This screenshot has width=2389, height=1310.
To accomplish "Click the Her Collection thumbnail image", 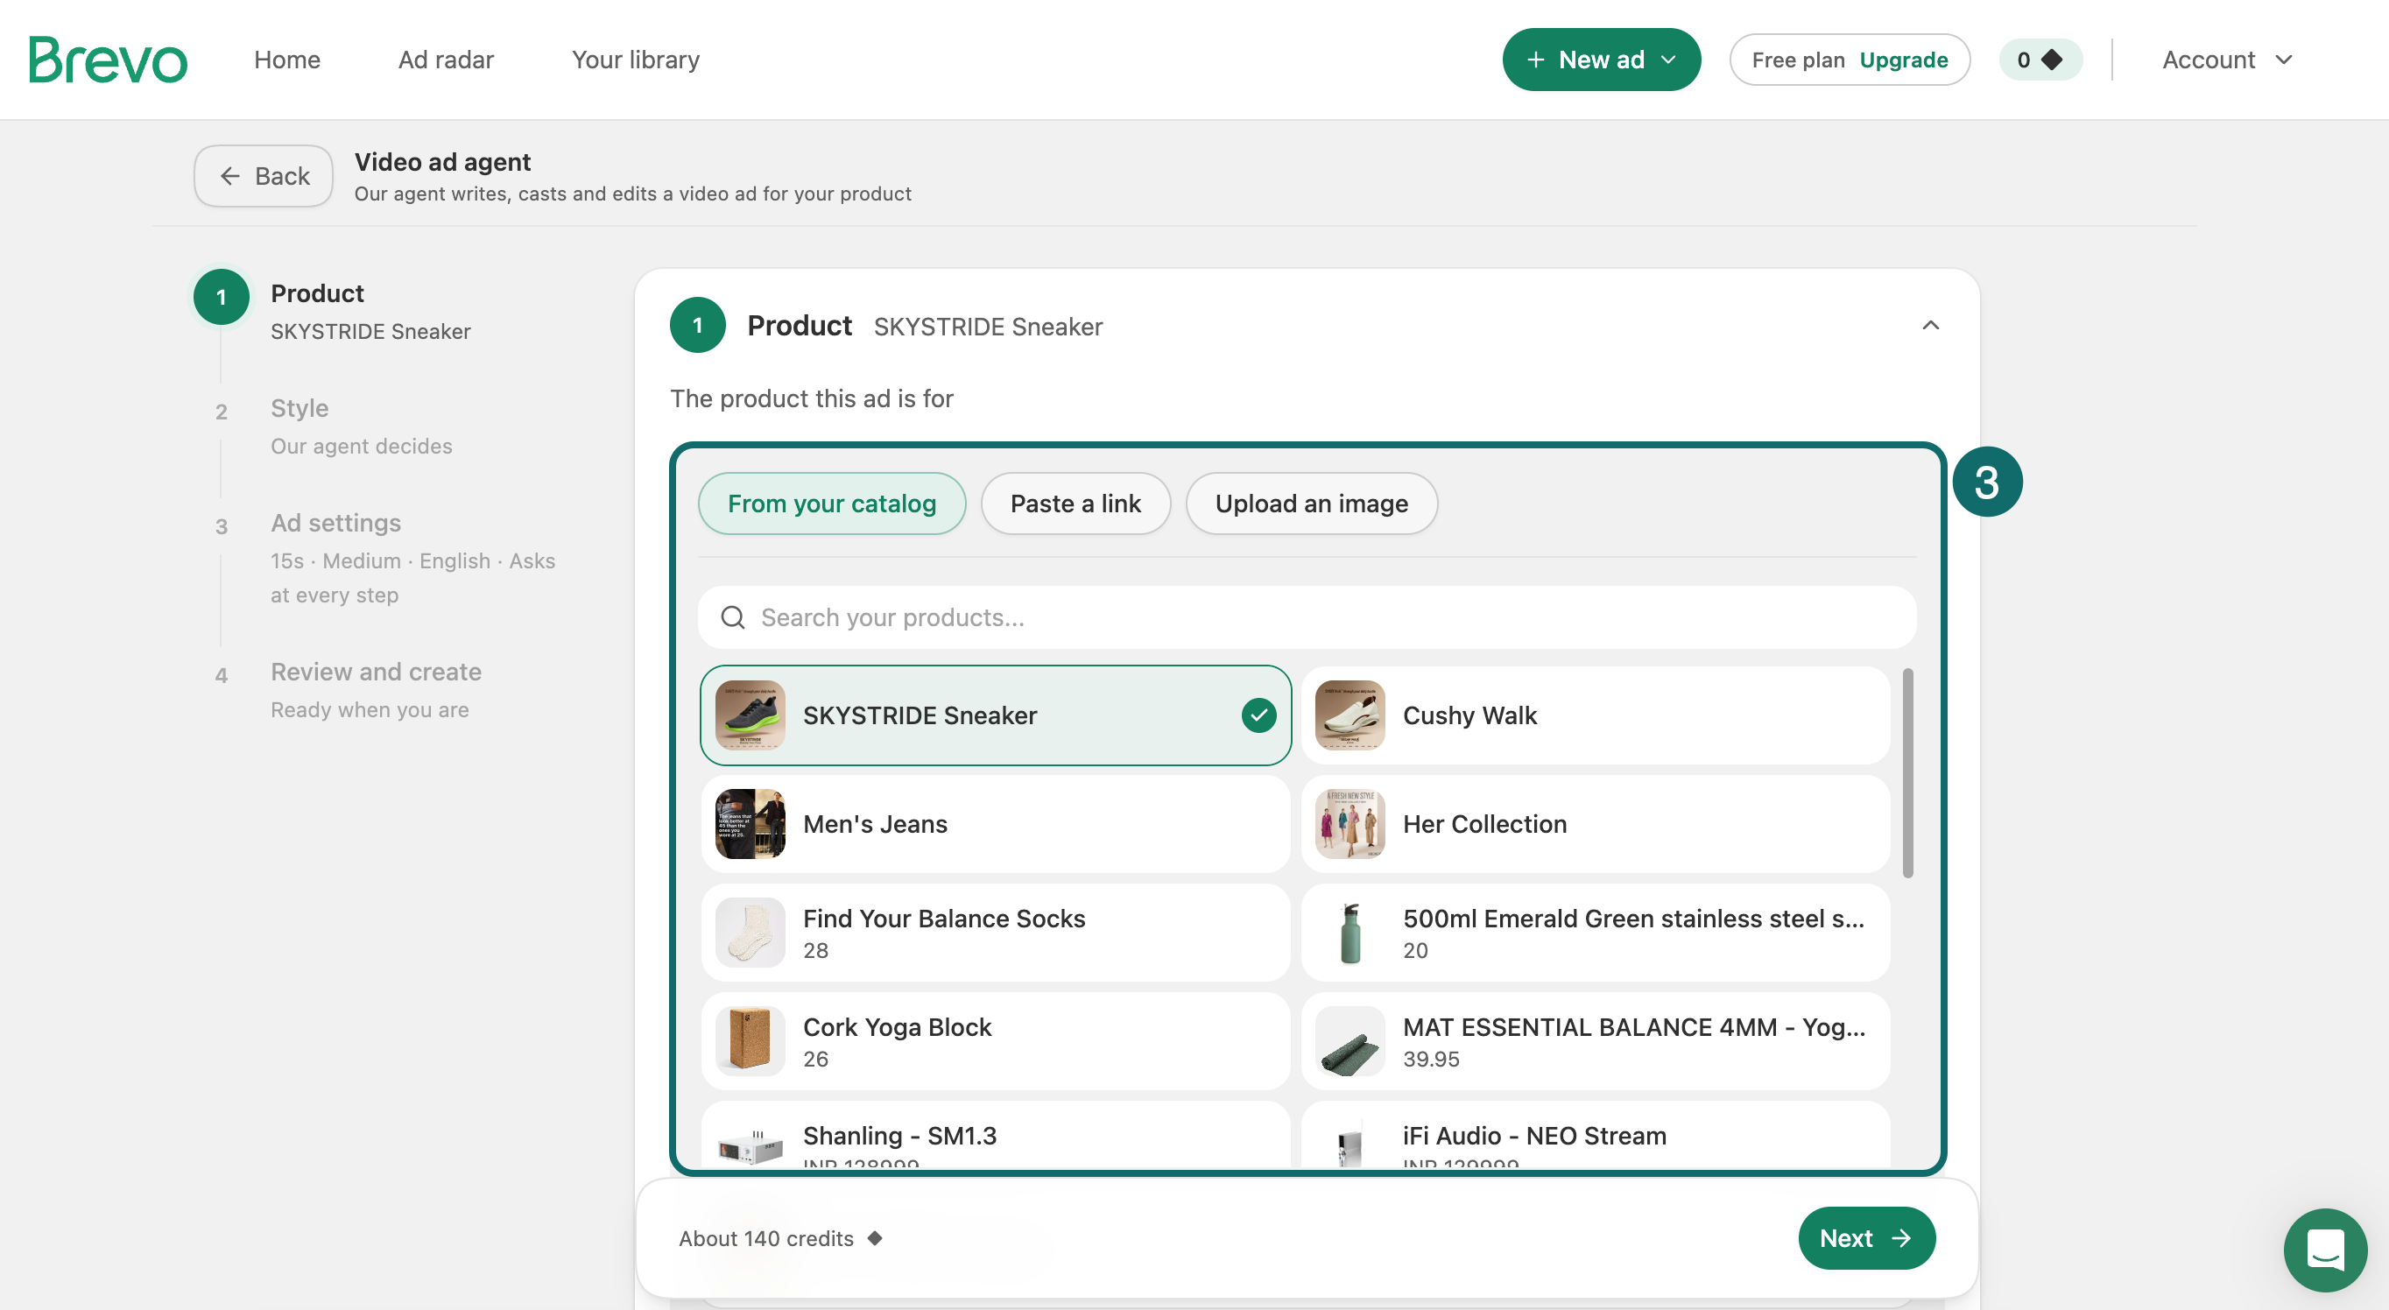I will tap(1350, 823).
